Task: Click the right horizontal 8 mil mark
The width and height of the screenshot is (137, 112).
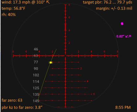Action: click(x=117, y=52)
